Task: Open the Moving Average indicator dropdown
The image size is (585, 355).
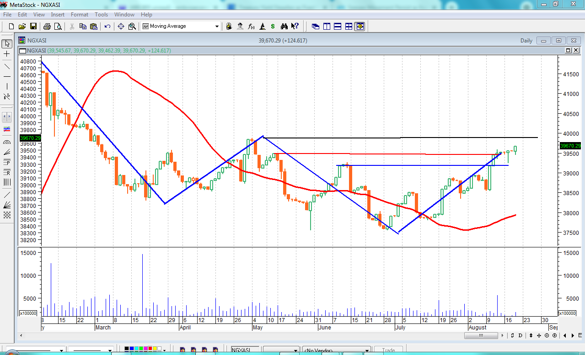Action: (217, 26)
